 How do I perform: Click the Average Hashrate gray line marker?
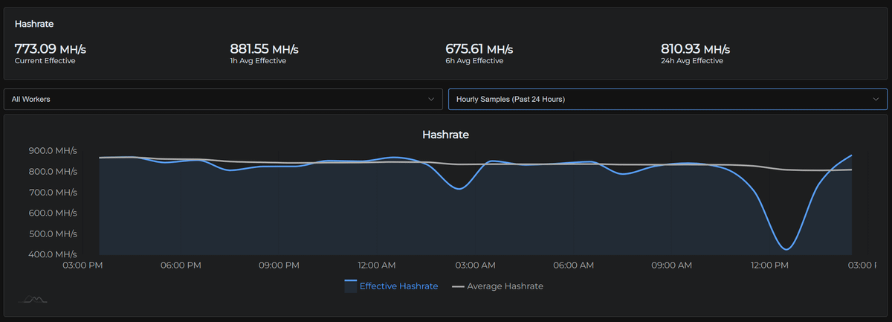(x=458, y=286)
